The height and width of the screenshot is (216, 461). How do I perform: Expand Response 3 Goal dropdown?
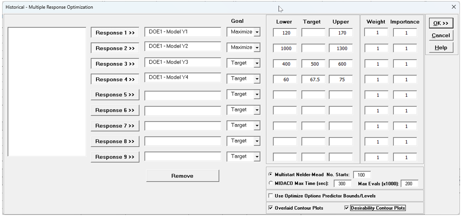tap(257, 63)
